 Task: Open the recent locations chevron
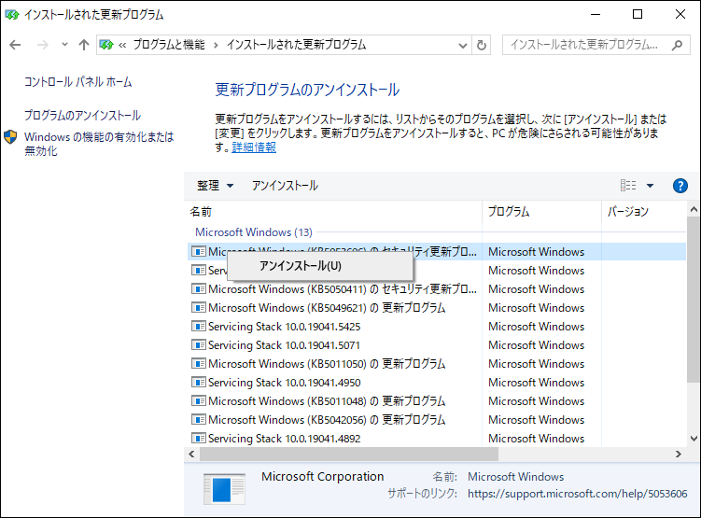tap(64, 45)
